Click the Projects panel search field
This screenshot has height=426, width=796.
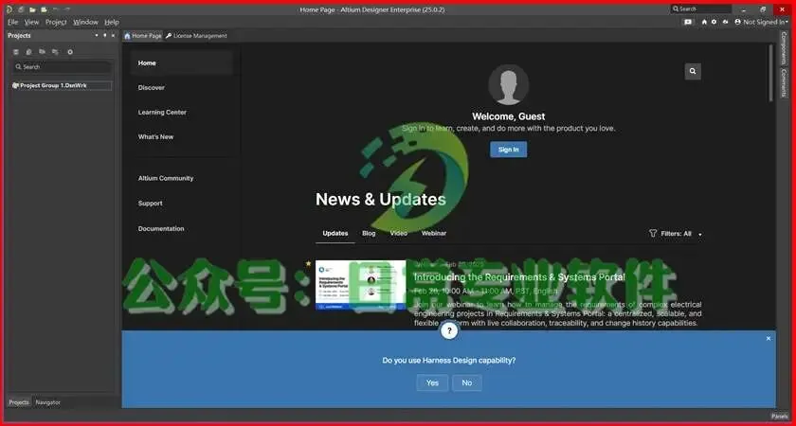pos(62,67)
